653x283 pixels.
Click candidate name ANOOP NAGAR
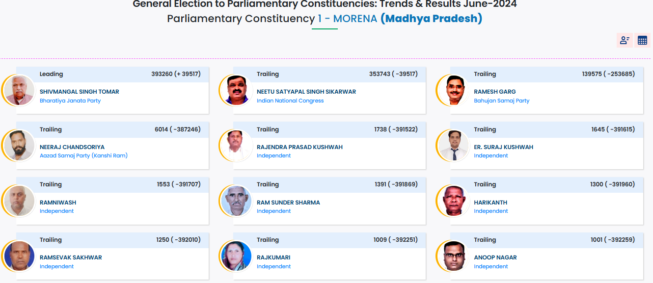[x=495, y=257]
